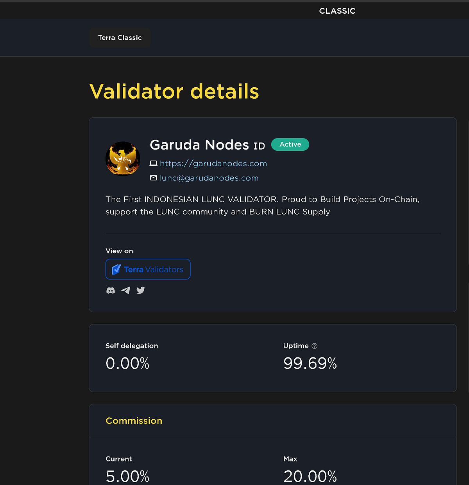Open the Discord icon for Garuda Nodes
This screenshot has height=485, width=469.
coord(111,290)
